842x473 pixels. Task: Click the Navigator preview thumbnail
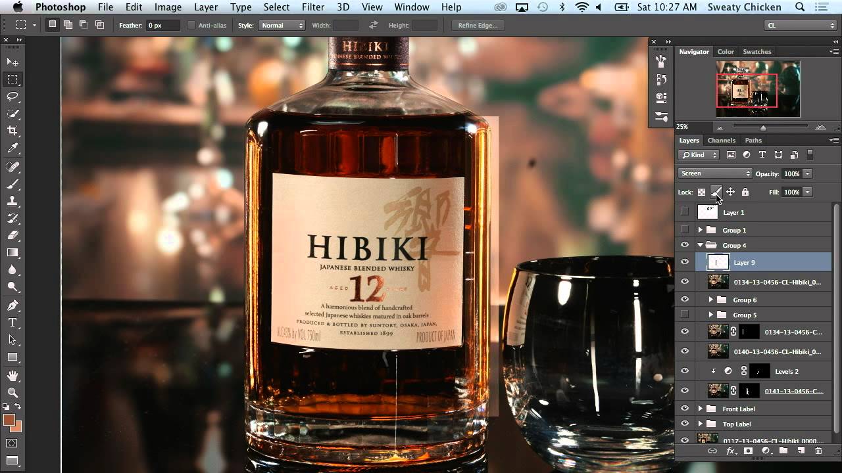pos(758,89)
